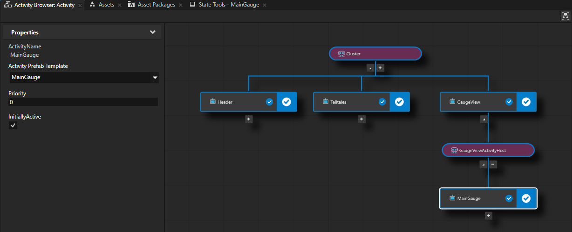Click the plus icon under GaugeViewActivityHost node
Image resolution: width=572 pixels, height=232 pixels.
493,164
